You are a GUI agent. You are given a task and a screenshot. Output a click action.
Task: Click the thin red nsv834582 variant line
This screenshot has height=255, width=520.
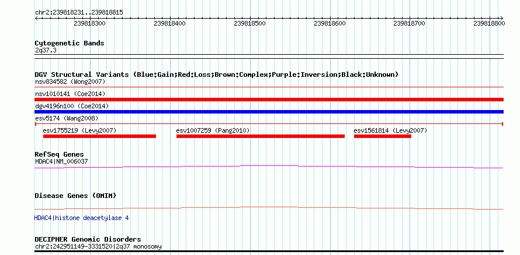pos(269,87)
